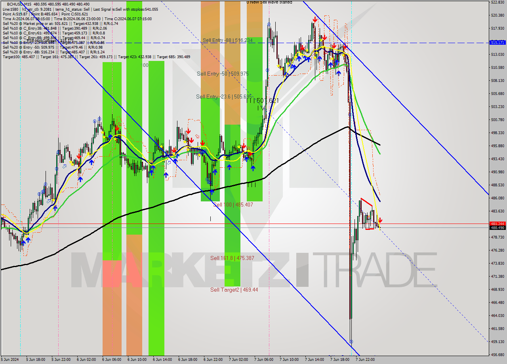The height and width of the screenshot is (364, 507).
Task: Click the 498.330 price axis label
Action: tap(497, 133)
